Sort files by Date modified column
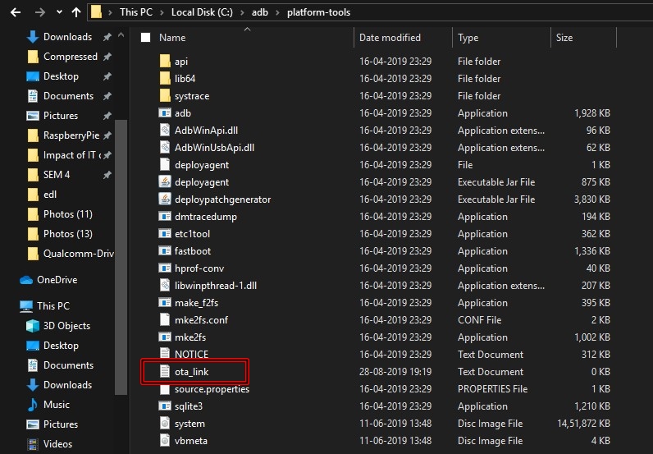The image size is (653, 454). point(390,38)
